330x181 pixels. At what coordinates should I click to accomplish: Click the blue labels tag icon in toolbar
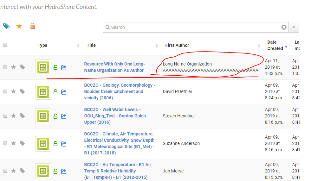7,26
